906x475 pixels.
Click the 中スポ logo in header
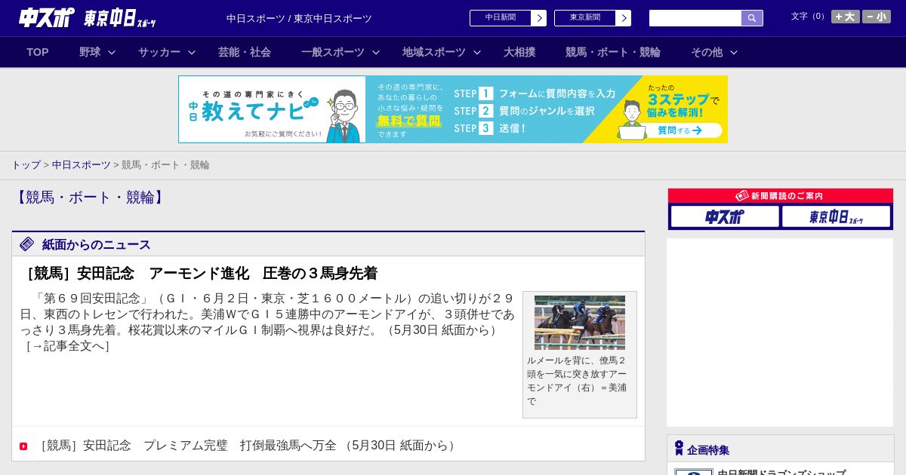[46, 17]
